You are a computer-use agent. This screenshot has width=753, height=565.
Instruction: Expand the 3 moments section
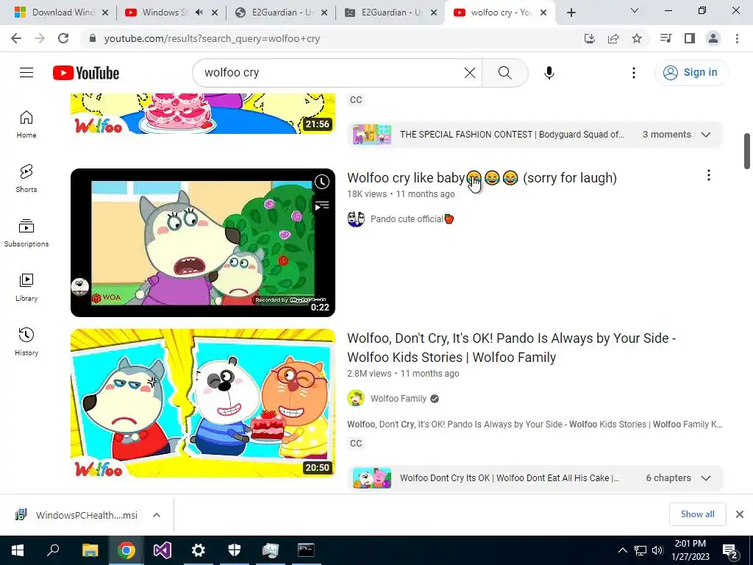[705, 135]
